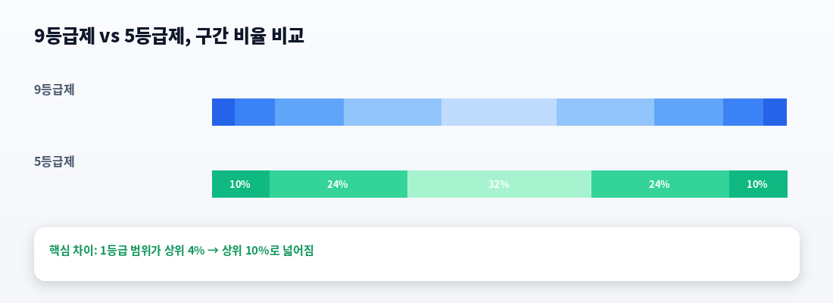Image resolution: width=833 pixels, height=303 pixels.
Task: Click the second-to-last blue segment of the 9등급제 bar
Action: (743, 112)
